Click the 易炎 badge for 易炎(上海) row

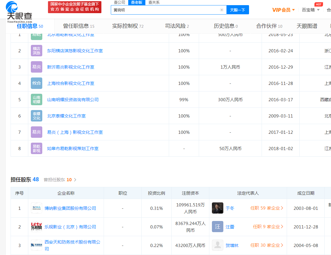coord(37,132)
